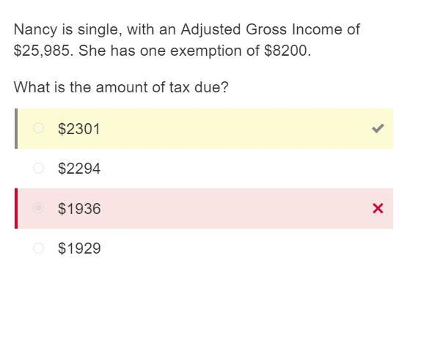Click the $1936 answer label

point(79,209)
